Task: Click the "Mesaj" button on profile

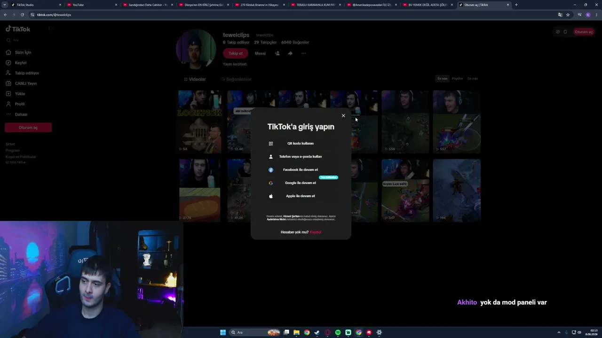Action: pos(260,54)
